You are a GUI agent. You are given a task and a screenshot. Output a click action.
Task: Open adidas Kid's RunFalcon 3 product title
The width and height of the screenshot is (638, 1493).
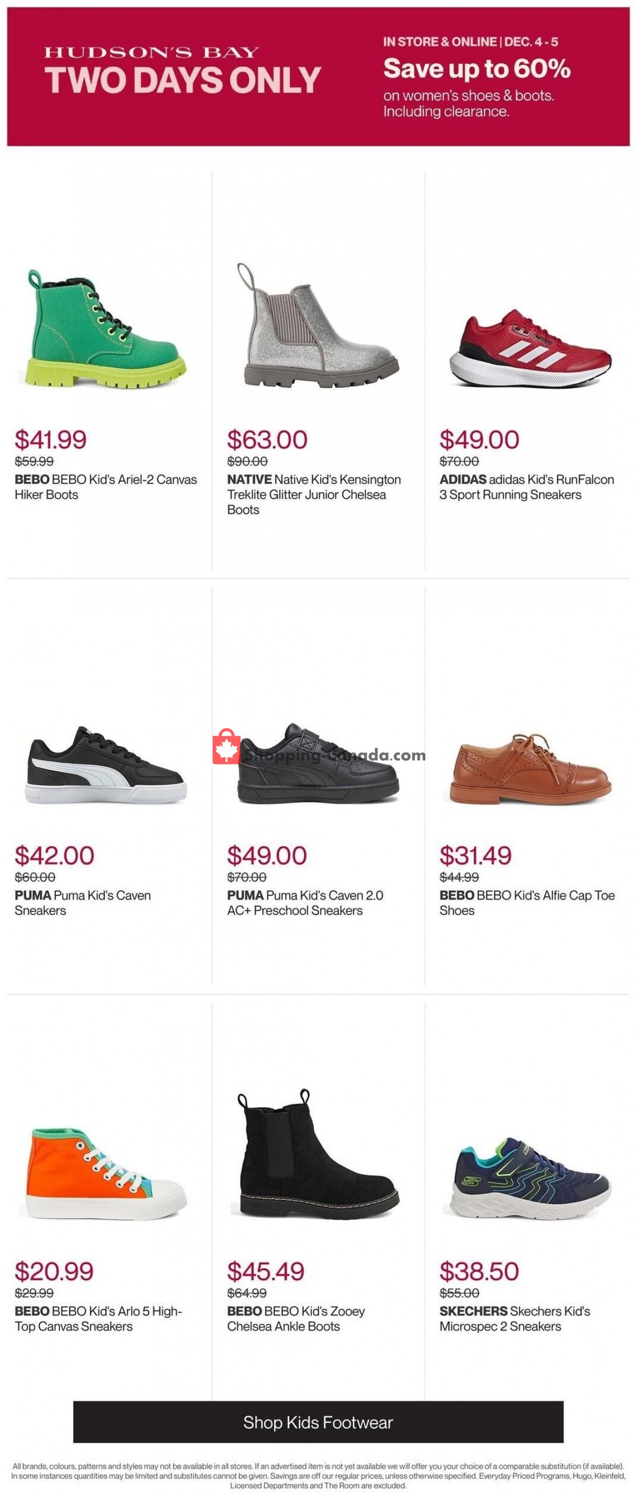(x=526, y=487)
